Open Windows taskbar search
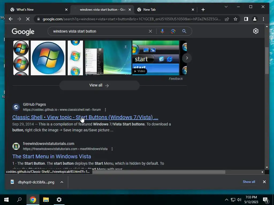This screenshot has height=205, width=274. (19, 200)
